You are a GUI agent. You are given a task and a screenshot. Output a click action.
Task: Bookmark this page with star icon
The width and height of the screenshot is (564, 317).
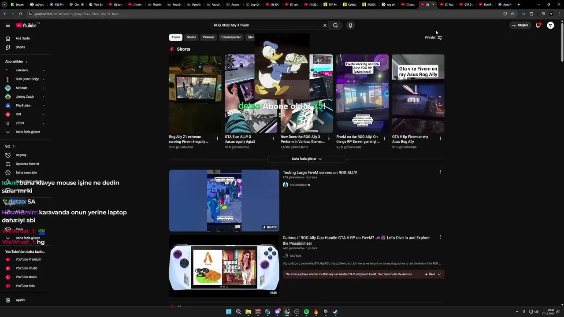coord(512,14)
